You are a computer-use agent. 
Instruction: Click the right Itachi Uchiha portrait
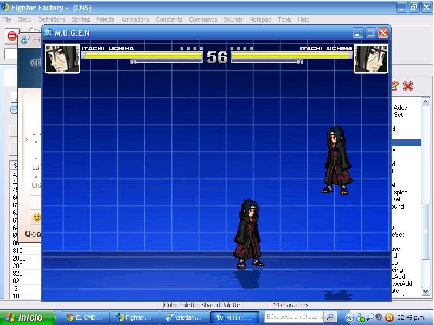point(371,58)
